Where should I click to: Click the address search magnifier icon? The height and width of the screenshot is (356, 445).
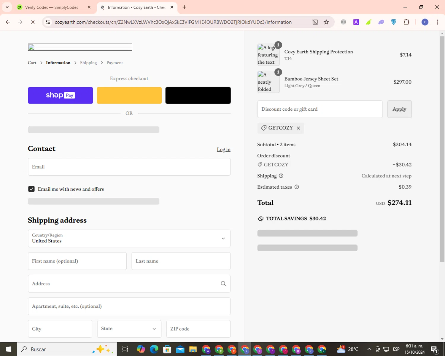(223, 284)
